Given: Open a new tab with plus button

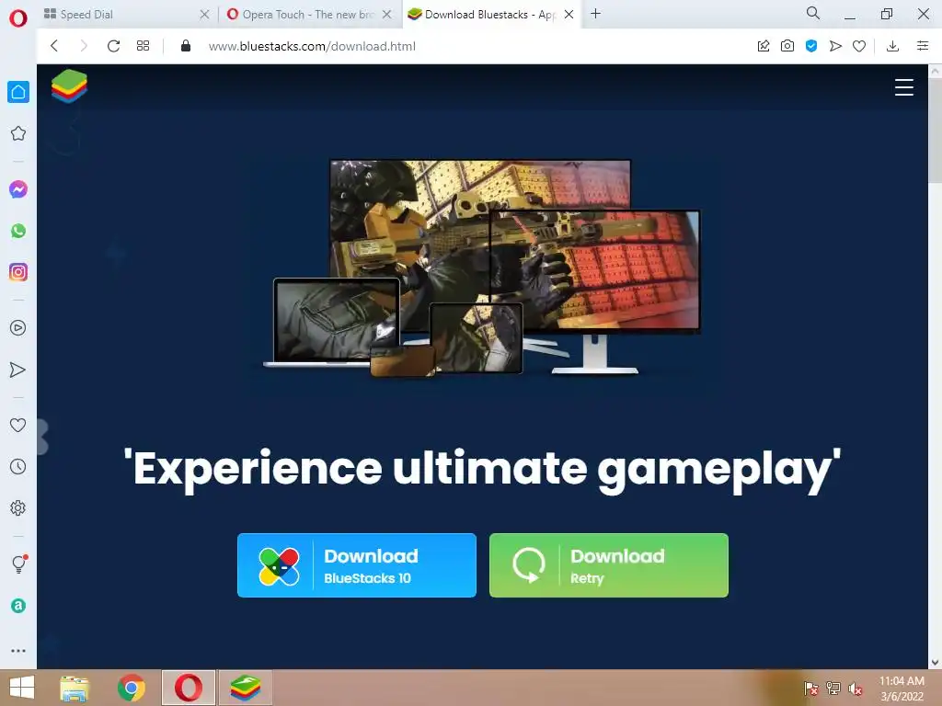Looking at the screenshot, I should [x=595, y=14].
